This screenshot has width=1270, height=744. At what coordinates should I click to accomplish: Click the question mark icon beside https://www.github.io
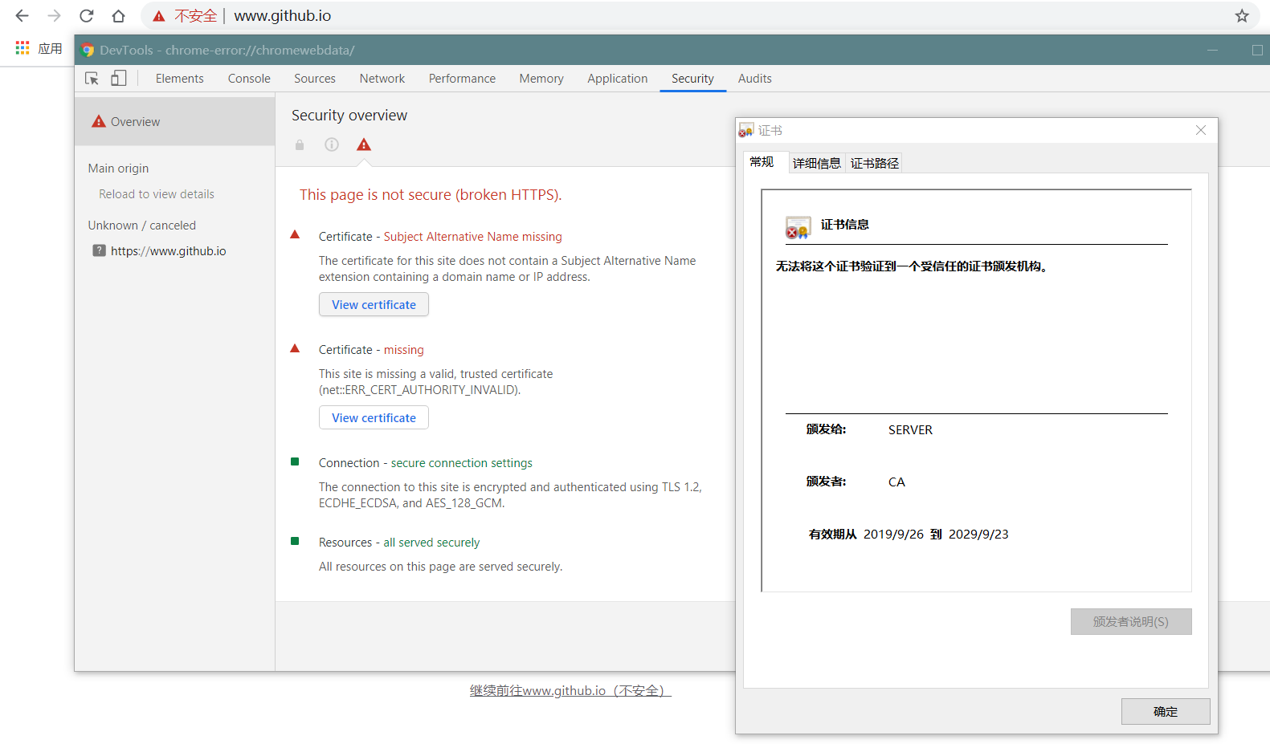click(x=99, y=250)
